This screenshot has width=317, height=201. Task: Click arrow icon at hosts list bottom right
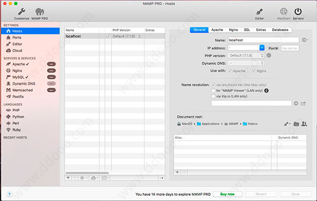(162, 178)
